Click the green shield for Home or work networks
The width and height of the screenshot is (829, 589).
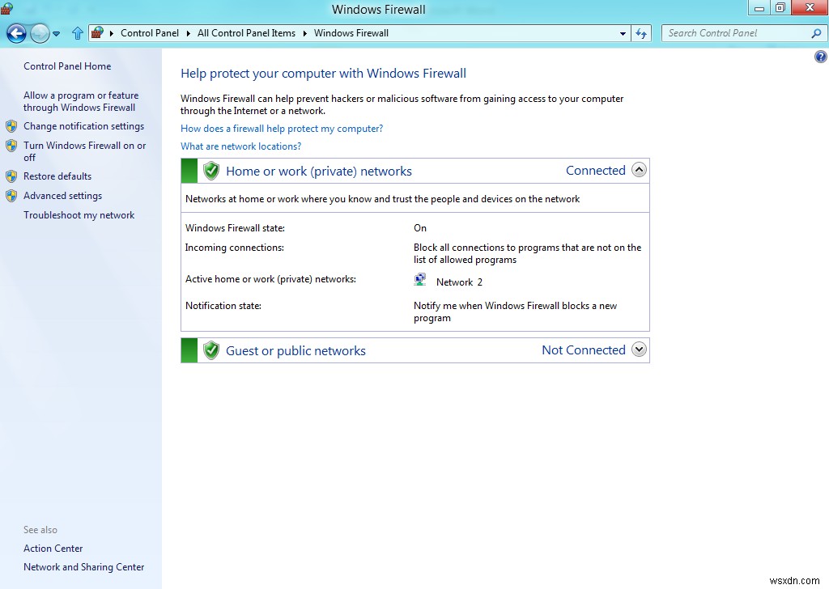[x=210, y=171]
